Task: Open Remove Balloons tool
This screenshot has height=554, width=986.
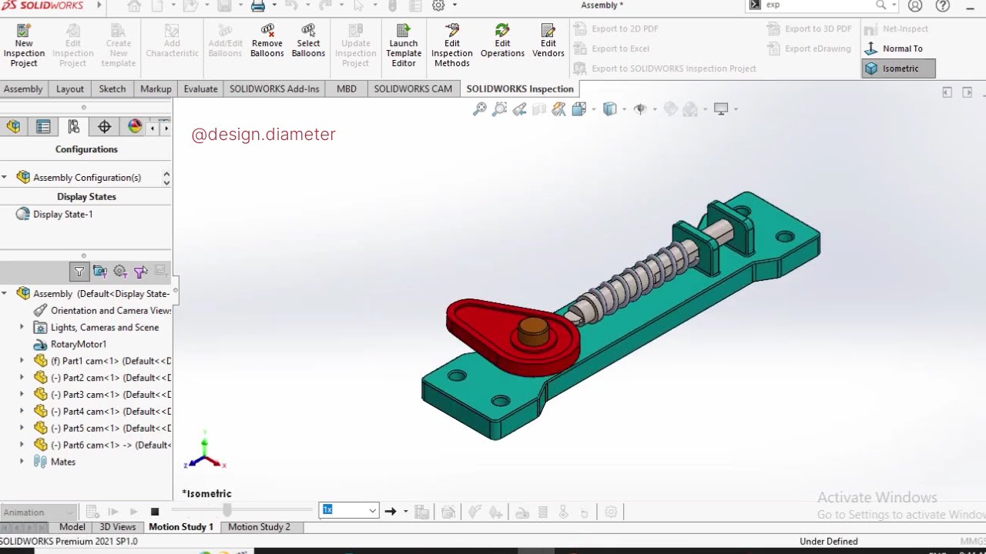Action: [x=267, y=41]
